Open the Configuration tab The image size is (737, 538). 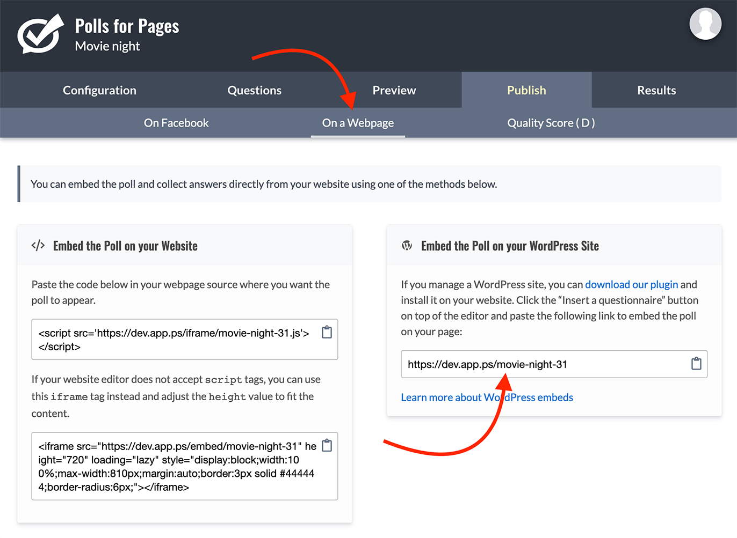[x=99, y=90]
